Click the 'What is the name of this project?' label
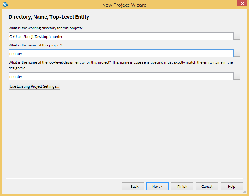This screenshot has height=196, width=249. click(x=35, y=45)
